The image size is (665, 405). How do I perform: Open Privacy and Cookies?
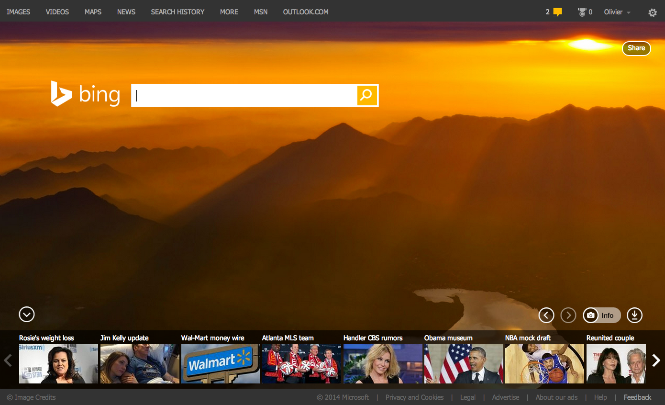tap(414, 397)
